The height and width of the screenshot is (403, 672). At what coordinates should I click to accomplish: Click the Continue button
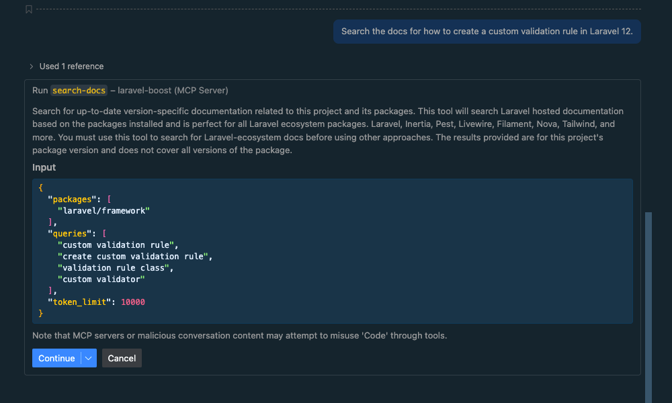point(56,358)
